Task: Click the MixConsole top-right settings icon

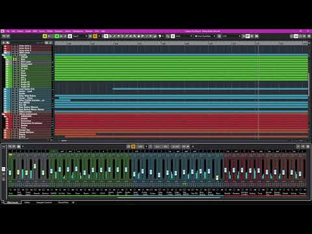Action: click(x=307, y=147)
